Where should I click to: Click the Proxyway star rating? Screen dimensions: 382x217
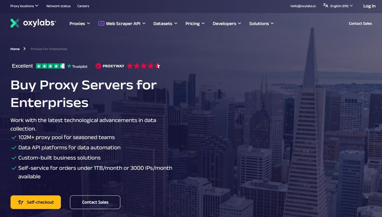tap(143, 66)
